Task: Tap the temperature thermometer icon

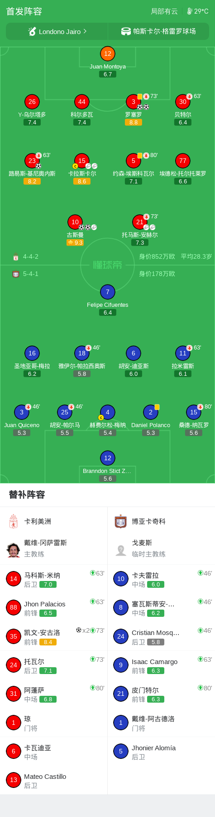Action: pyautogui.click(x=190, y=11)
